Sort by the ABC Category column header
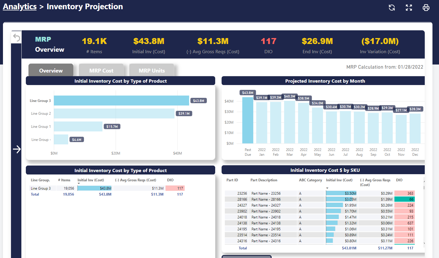Screen dimensions: 439x258 tap(310, 180)
